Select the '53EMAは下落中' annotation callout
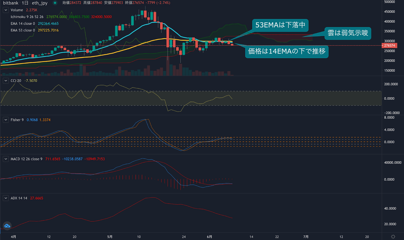Screen dimensions: 404x240 click(x=280, y=25)
